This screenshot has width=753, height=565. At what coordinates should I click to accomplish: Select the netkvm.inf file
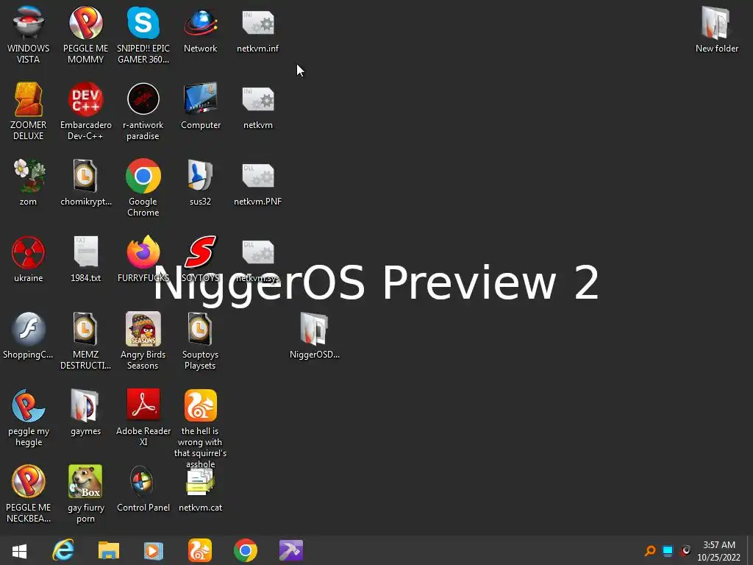(258, 29)
